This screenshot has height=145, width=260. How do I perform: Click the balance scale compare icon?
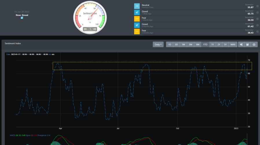254,44
